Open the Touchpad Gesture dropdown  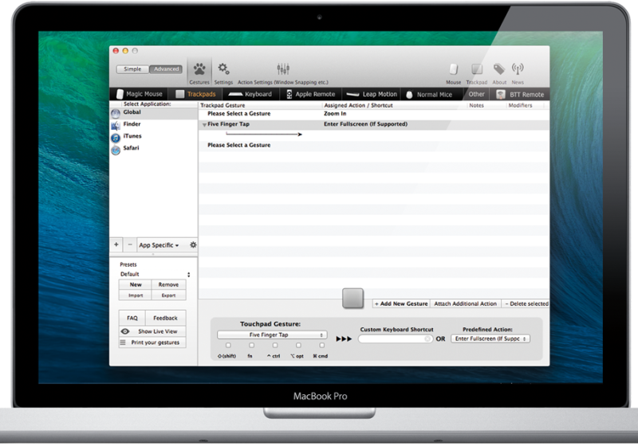click(272, 335)
